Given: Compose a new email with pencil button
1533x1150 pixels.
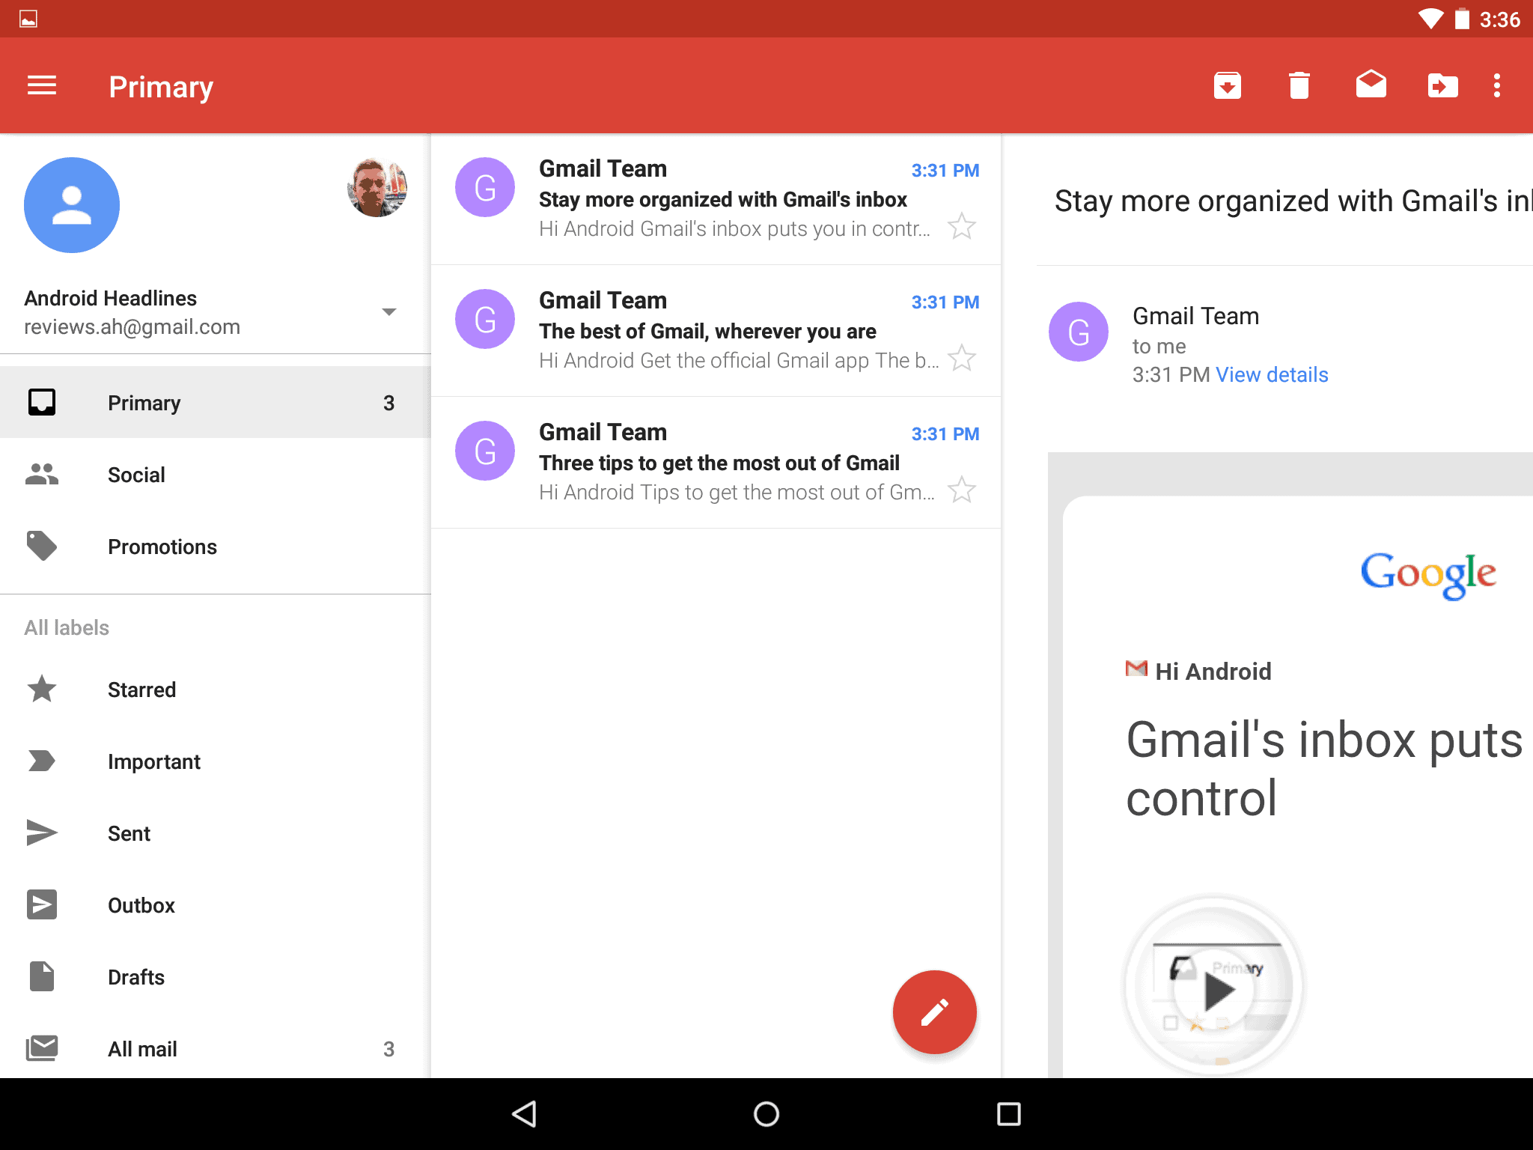Looking at the screenshot, I should [934, 1012].
